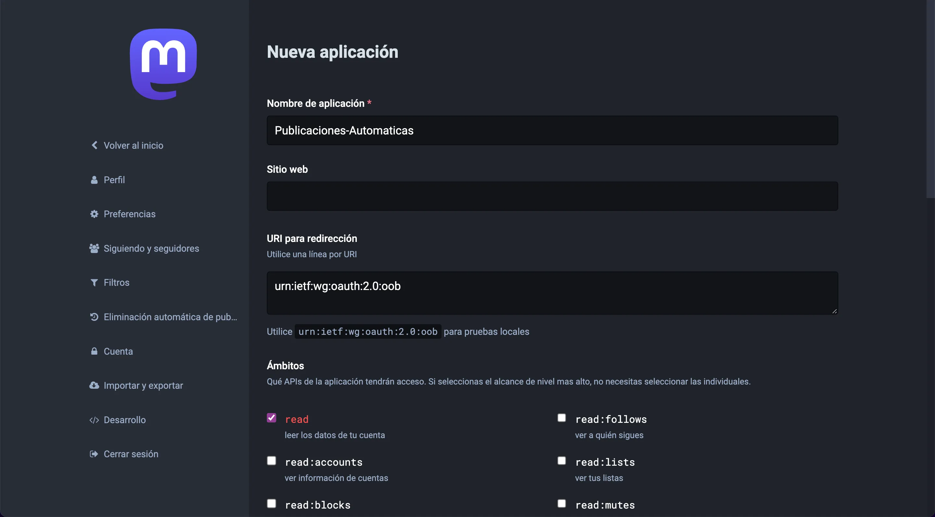This screenshot has height=517, width=935.
Task: Click the sign-out icon beside Cerrar sesión
Action: (x=94, y=454)
